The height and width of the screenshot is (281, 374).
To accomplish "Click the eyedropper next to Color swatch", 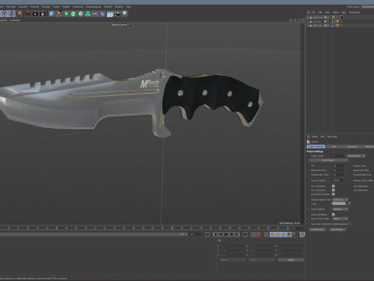I will click(349, 204).
